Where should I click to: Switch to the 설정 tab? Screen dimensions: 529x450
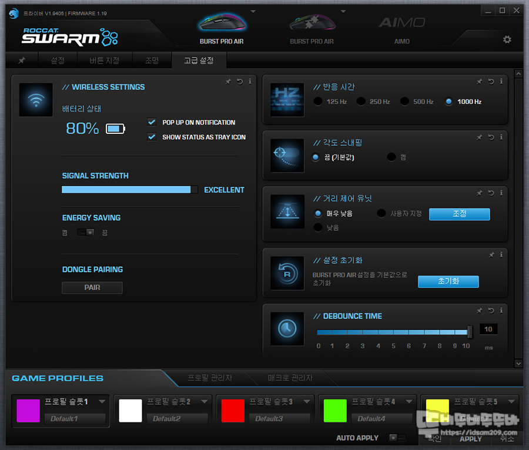(58, 61)
